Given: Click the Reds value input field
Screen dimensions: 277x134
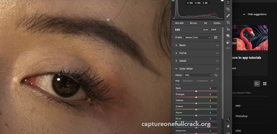Looking at the screenshot, I should (213, 88).
